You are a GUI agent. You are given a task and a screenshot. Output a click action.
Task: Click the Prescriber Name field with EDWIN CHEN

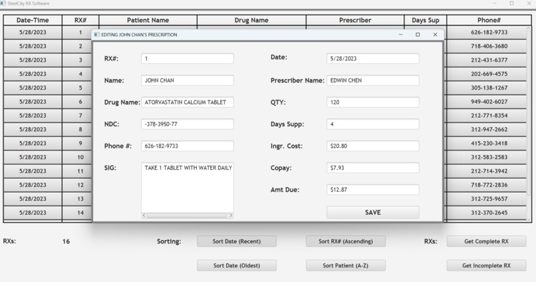[373, 80]
